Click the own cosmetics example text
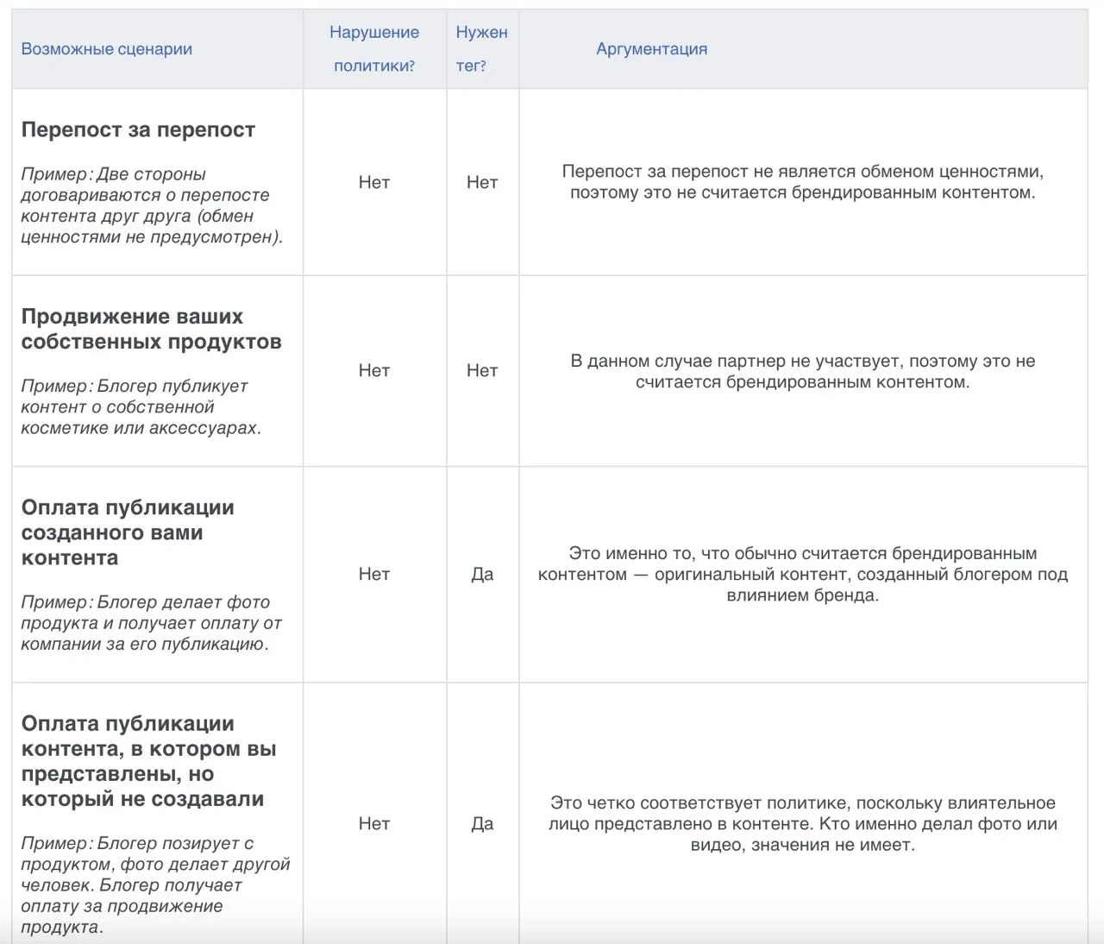The width and height of the screenshot is (1104, 944). pyautogui.click(x=141, y=407)
